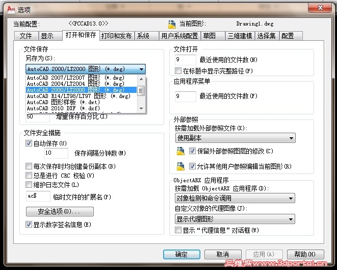Select AutoCAD 2010 DXF (*.dxf) option
337x270 pixels.
pos(82,108)
